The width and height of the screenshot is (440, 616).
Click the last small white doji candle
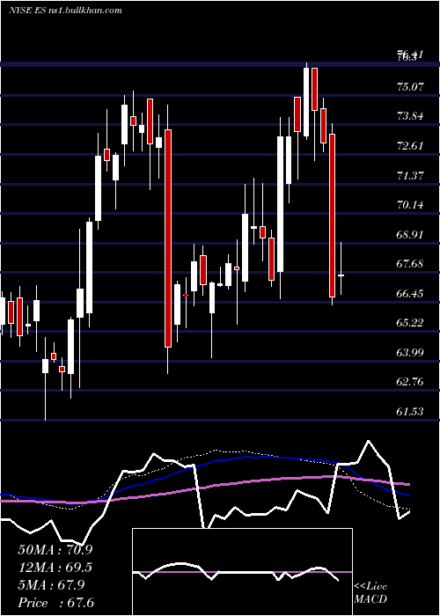click(341, 275)
